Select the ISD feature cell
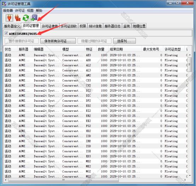Image resolution: width=196 pixels, height=186 pixels. [88, 146]
